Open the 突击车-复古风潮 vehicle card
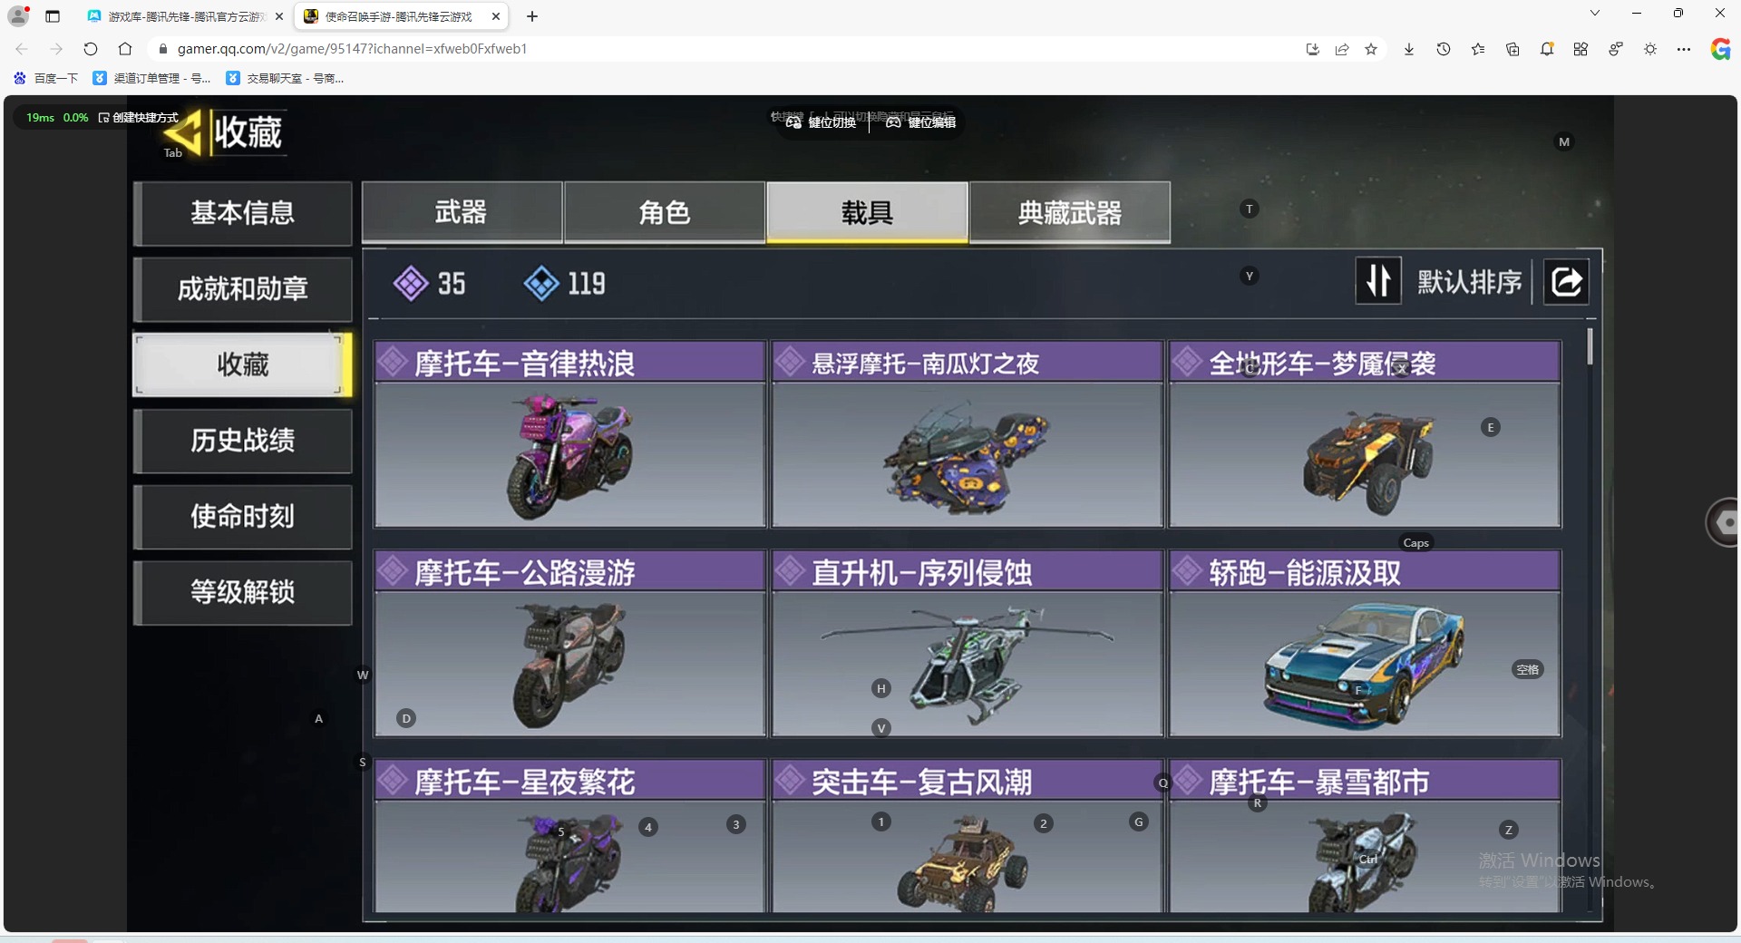The image size is (1741, 943). pyautogui.click(x=968, y=837)
